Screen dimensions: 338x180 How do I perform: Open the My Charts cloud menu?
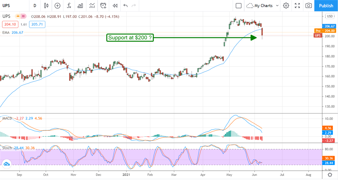pyautogui.click(x=260, y=5)
